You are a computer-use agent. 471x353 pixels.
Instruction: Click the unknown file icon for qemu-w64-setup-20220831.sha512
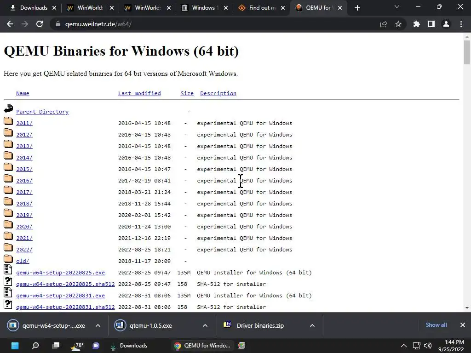coord(8,304)
